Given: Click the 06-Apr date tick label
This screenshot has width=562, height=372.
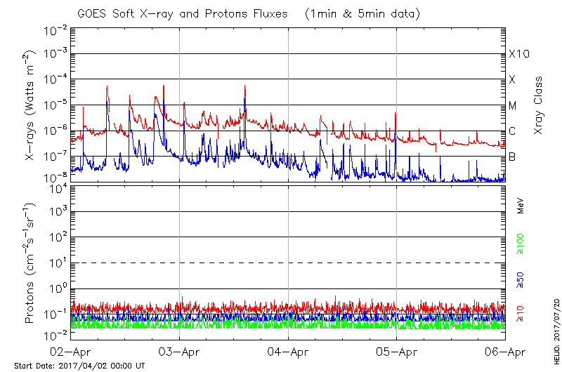Looking at the screenshot, I should 504,352.
